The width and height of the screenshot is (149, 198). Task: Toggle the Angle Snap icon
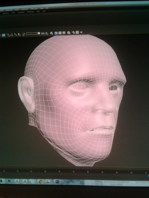click(x=12, y=35)
